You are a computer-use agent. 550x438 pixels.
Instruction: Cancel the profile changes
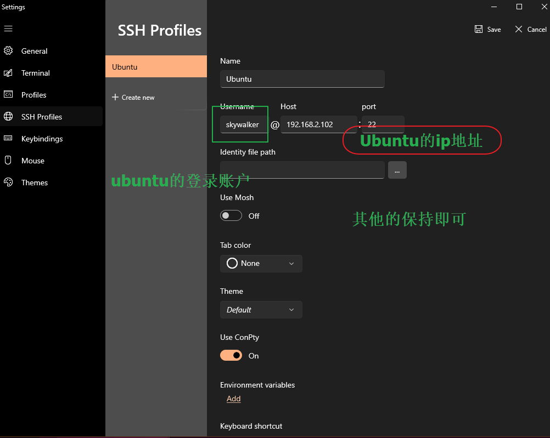coord(531,30)
